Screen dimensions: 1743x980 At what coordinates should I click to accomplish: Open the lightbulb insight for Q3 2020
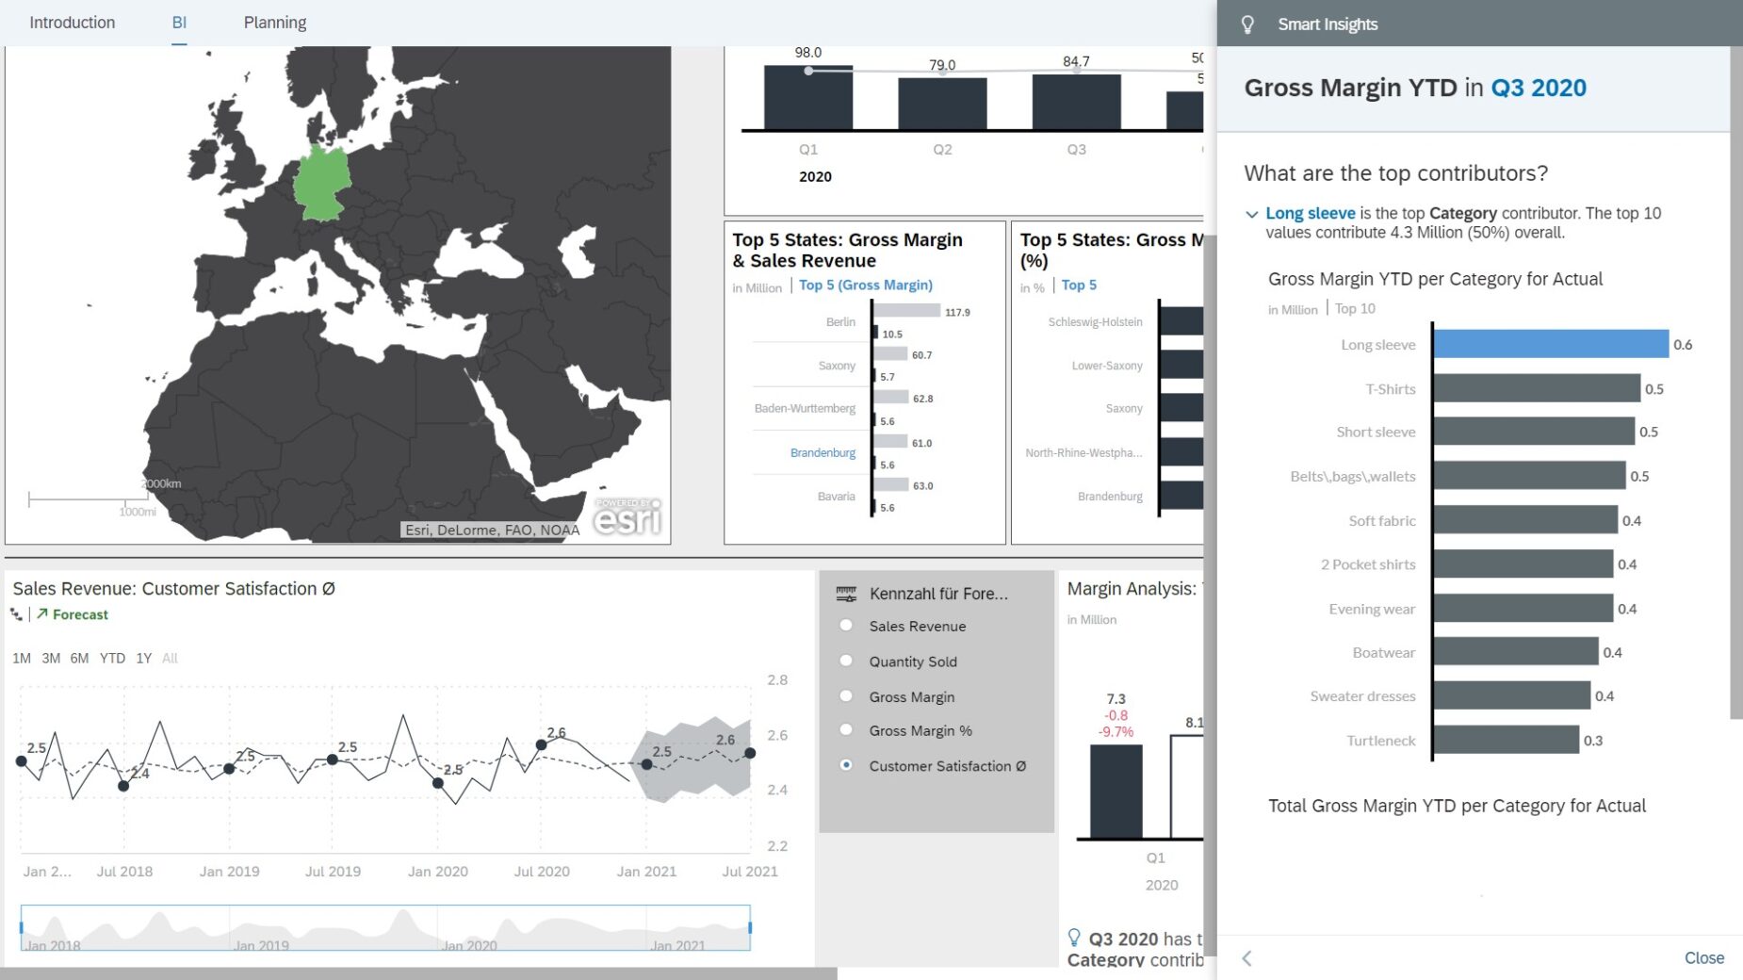point(1074,938)
